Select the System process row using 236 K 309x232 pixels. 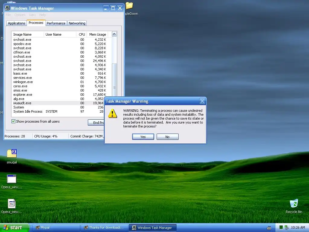tap(58, 107)
